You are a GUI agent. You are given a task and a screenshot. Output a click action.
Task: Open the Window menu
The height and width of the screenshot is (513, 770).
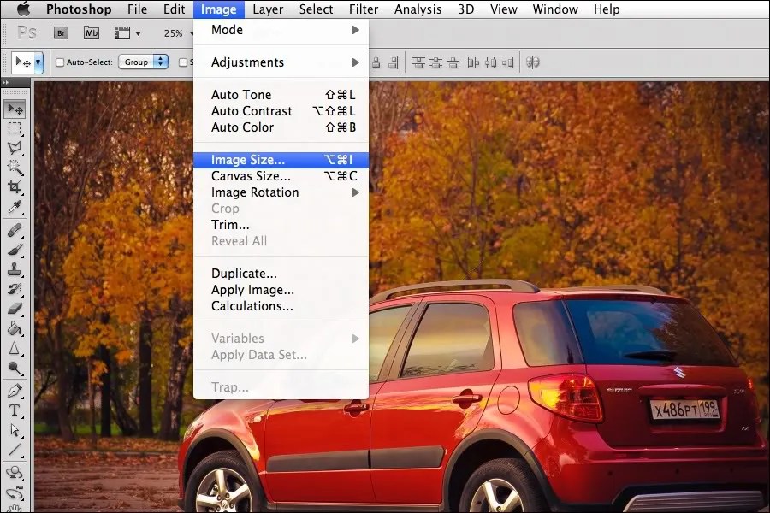(555, 9)
